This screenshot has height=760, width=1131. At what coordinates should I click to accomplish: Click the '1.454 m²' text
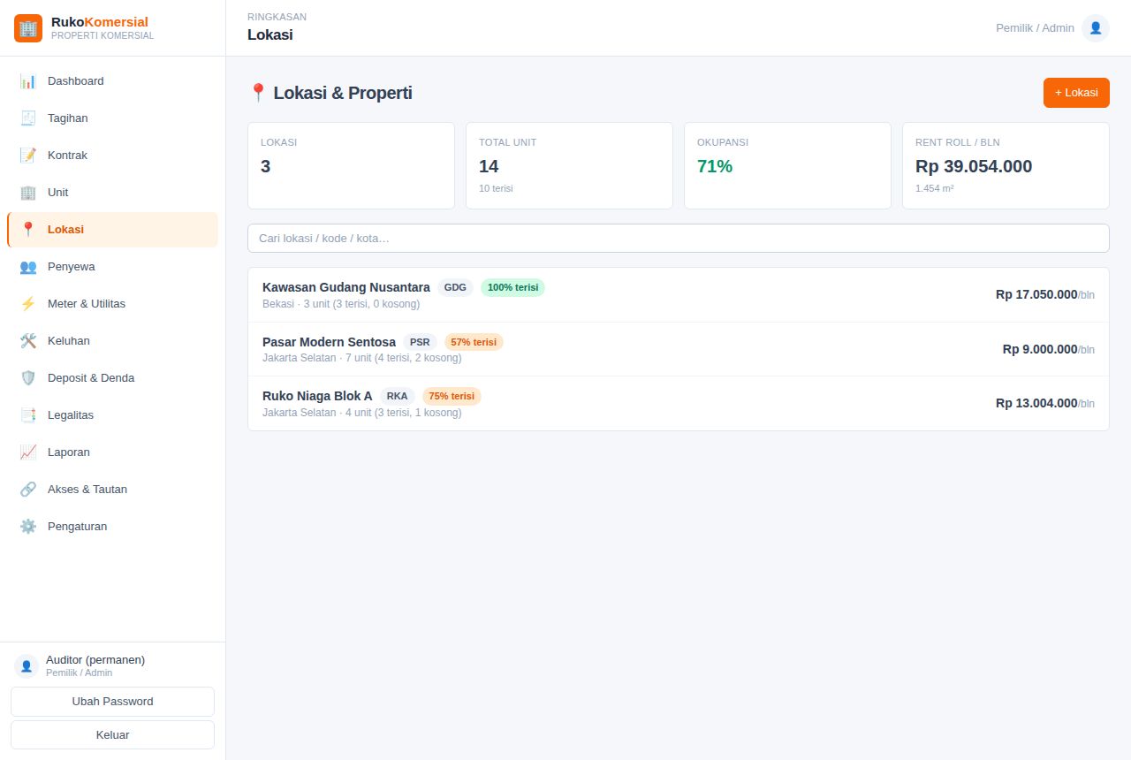click(x=934, y=188)
